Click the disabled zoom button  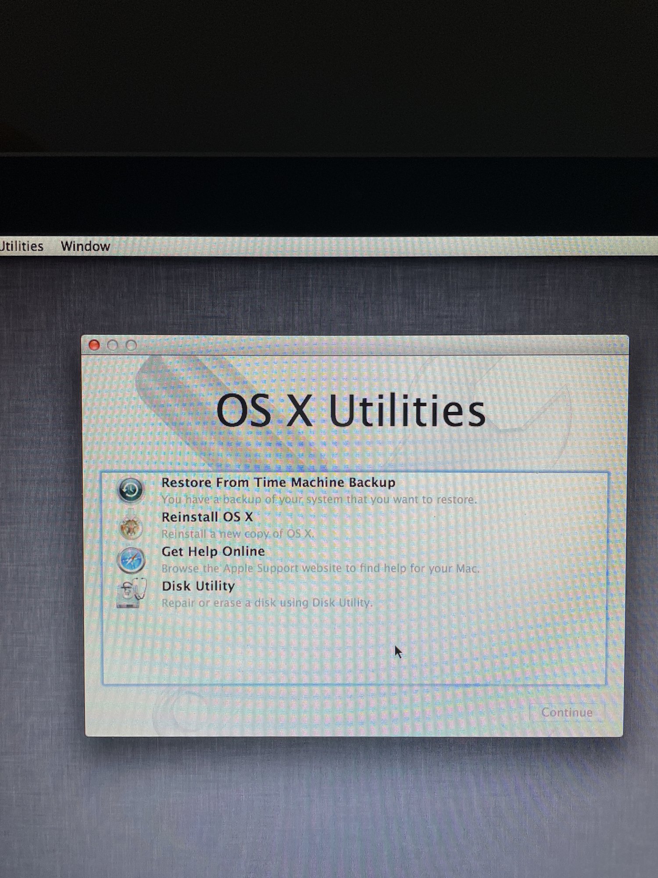click(131, 345)
